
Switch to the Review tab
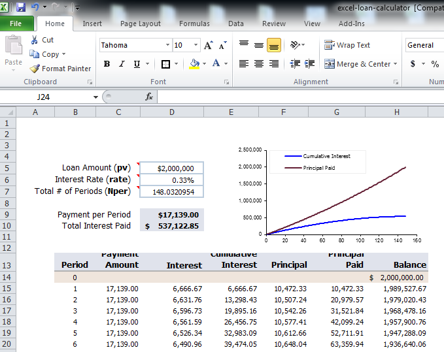click(274, 24)
